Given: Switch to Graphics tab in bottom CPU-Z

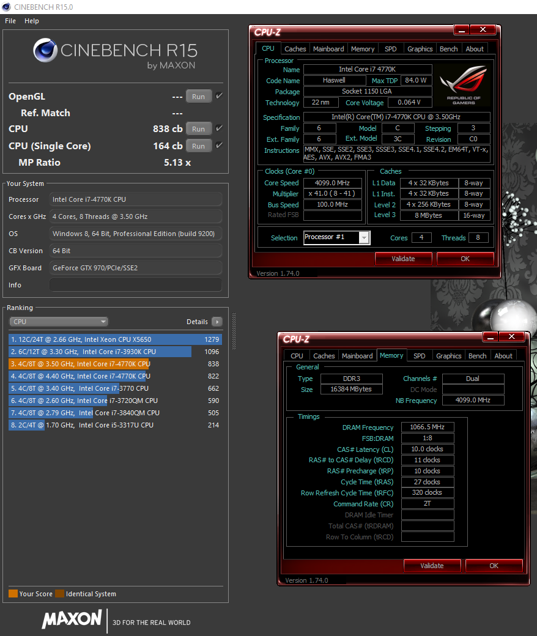Looking at the screenshot, I should 449,356.
